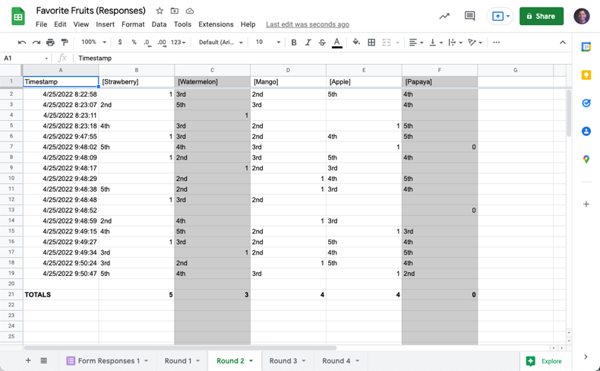Switch to the Round 3 tab
600x371 pixels.
[283, 361]
